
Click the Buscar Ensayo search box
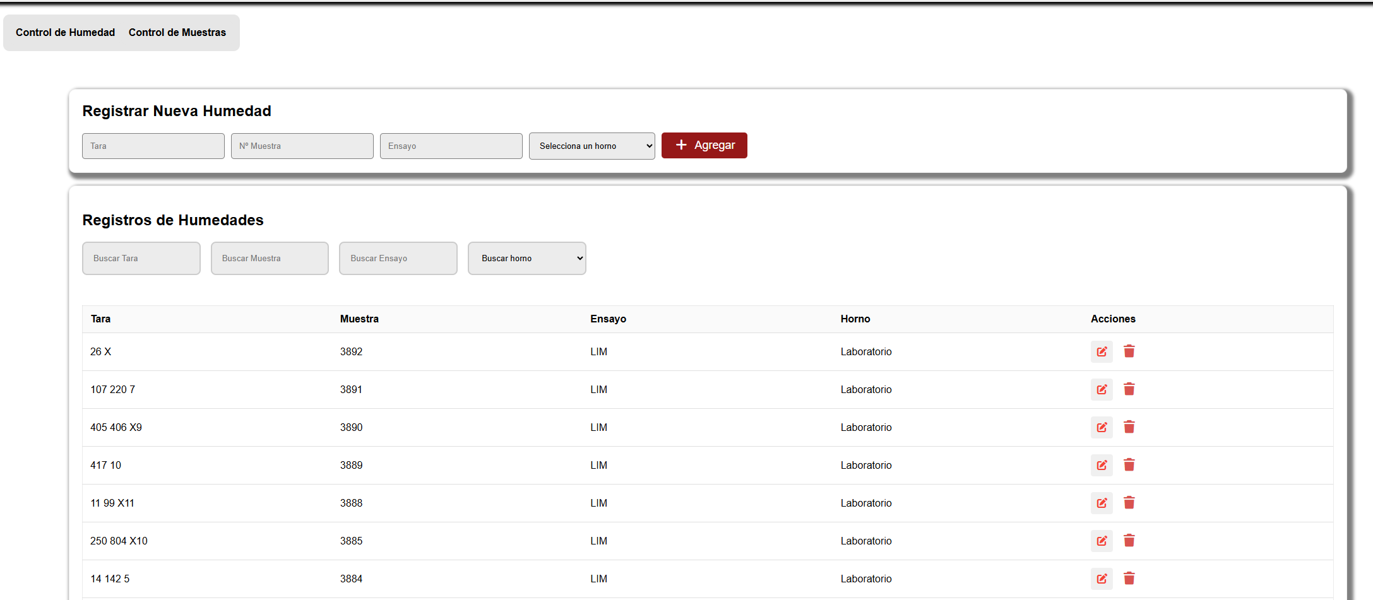398,258
